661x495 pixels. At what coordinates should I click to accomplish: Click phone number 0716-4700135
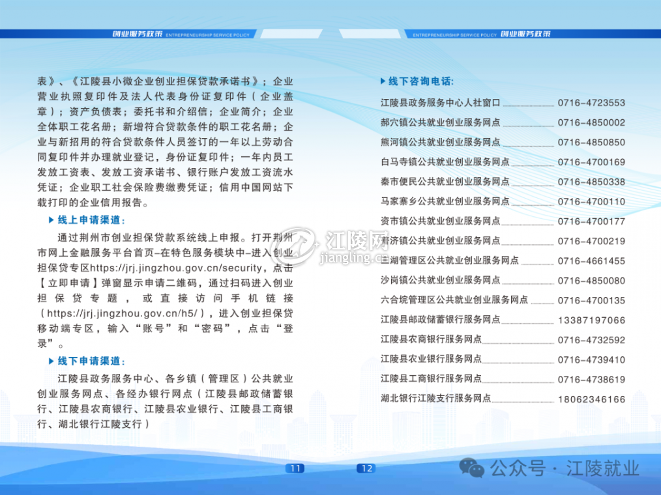pos(591,301)
